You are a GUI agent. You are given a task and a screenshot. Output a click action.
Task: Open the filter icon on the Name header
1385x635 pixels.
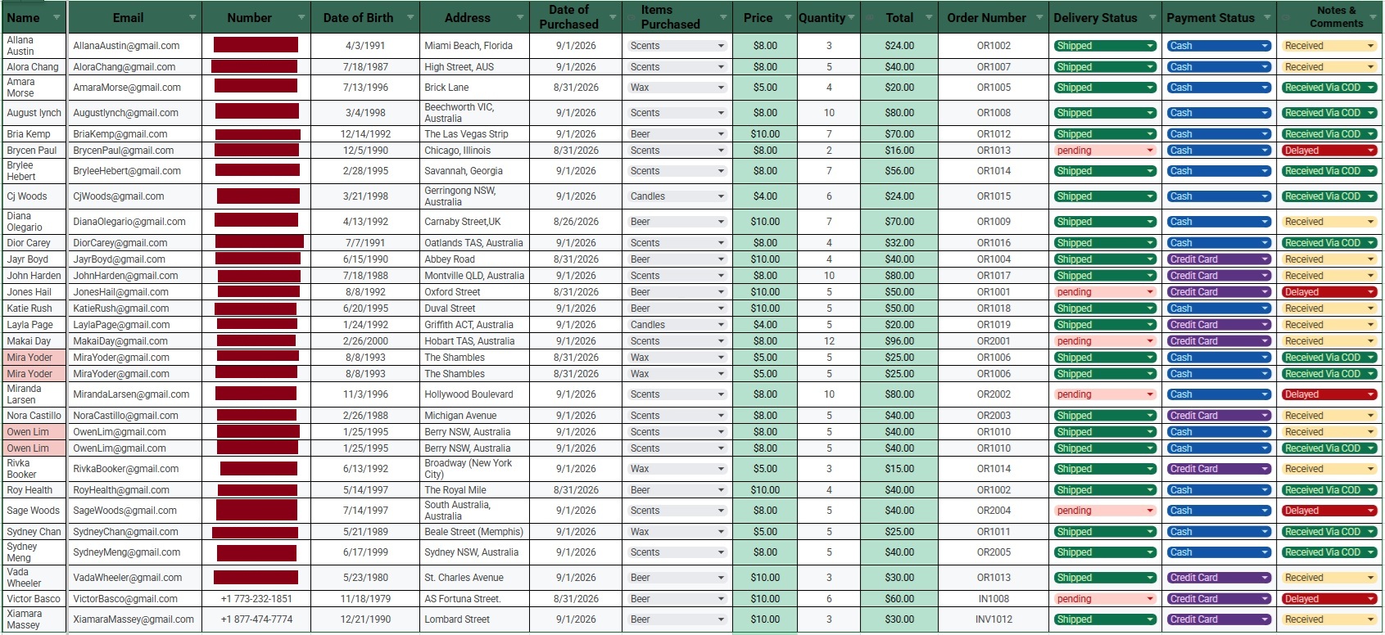point(57,17)
